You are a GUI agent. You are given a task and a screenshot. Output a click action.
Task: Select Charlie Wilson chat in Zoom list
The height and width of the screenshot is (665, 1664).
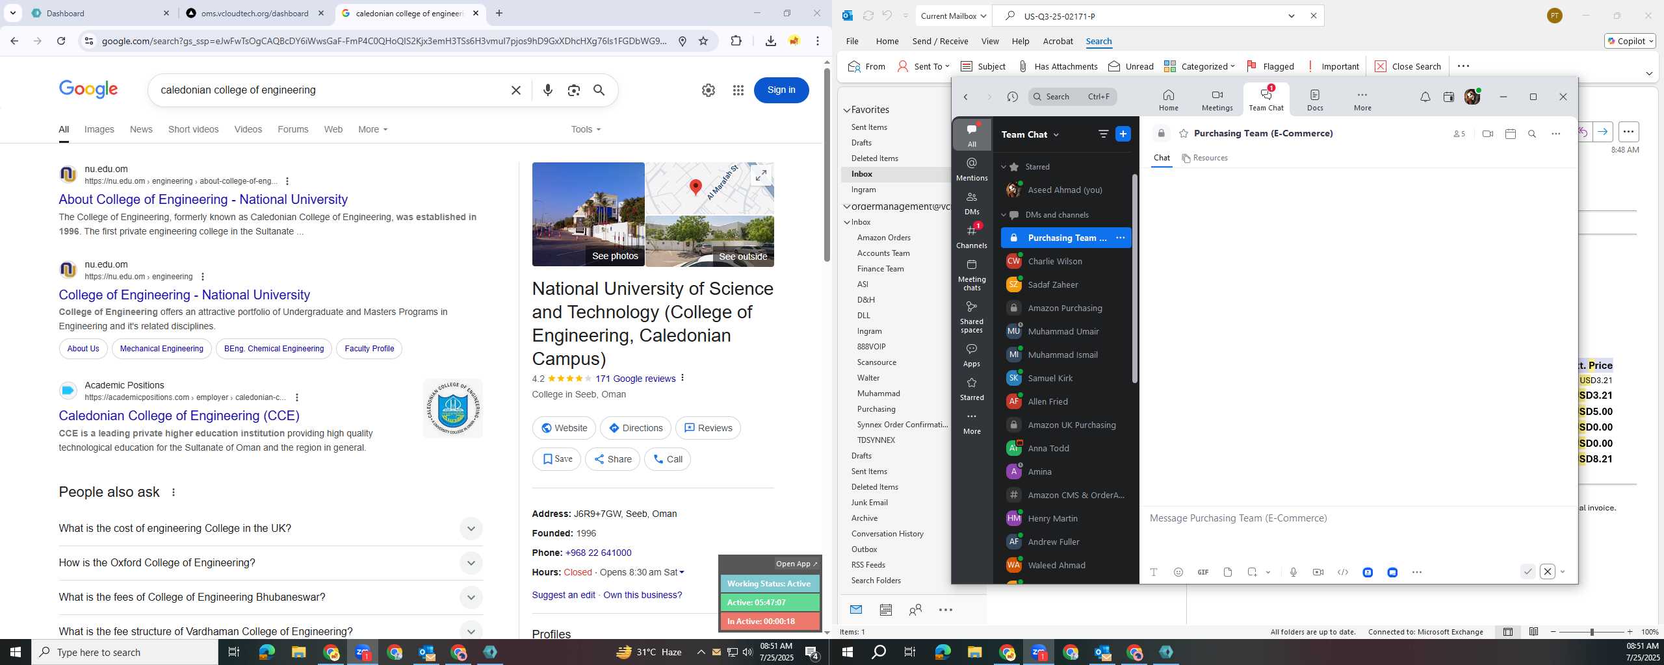coord(1066,261)
